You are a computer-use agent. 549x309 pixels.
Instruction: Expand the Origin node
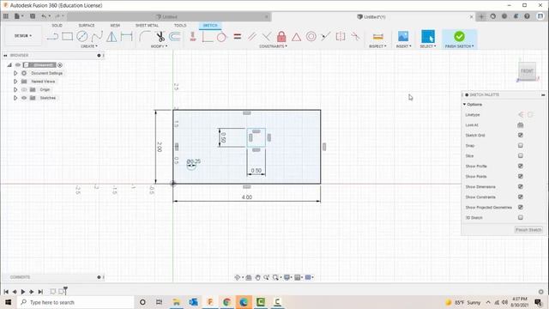15,89
